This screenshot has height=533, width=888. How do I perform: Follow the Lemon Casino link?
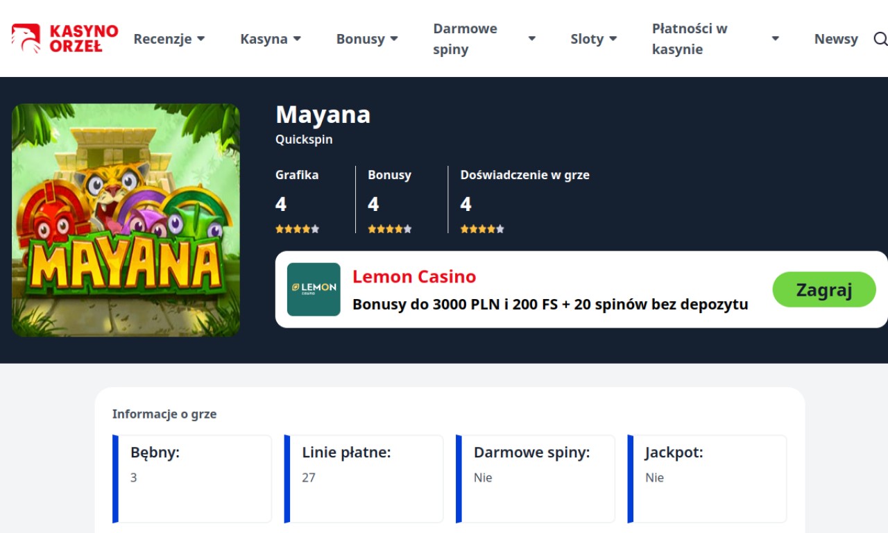point(414,276)
